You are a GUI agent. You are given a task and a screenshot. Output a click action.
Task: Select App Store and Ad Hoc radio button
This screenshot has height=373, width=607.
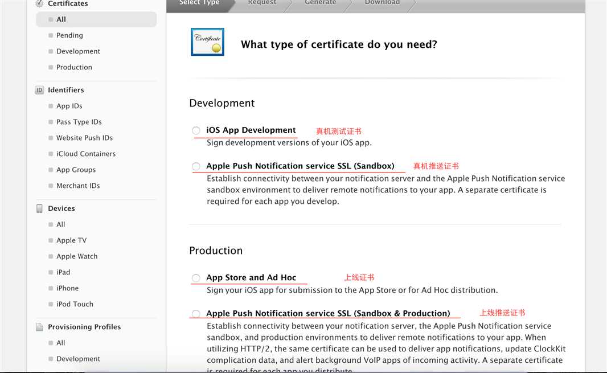(196, 278)
